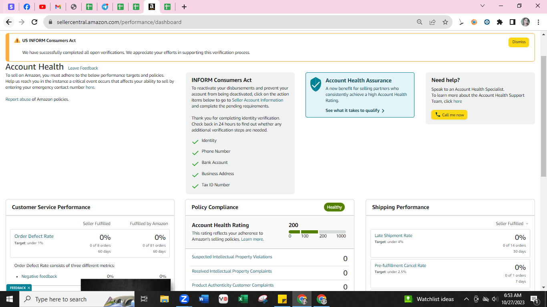Open the Leave Feedback link
This screenshot has width=547, height=307.
pyautogui.click(x=83, y=68)
